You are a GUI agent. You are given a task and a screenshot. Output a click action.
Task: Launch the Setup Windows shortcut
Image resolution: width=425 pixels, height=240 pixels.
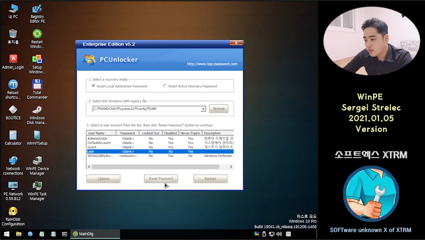coord(37,64)
